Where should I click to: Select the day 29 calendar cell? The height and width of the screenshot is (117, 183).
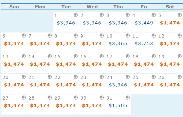pos(66,104)
